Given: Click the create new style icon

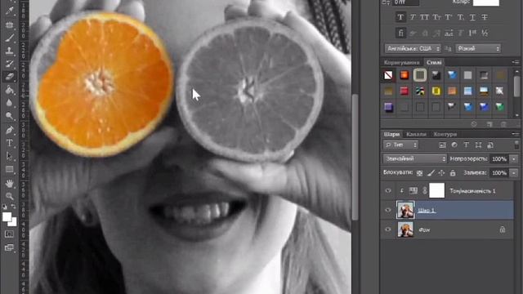Looking at the screenshot, I should point(489,124).
